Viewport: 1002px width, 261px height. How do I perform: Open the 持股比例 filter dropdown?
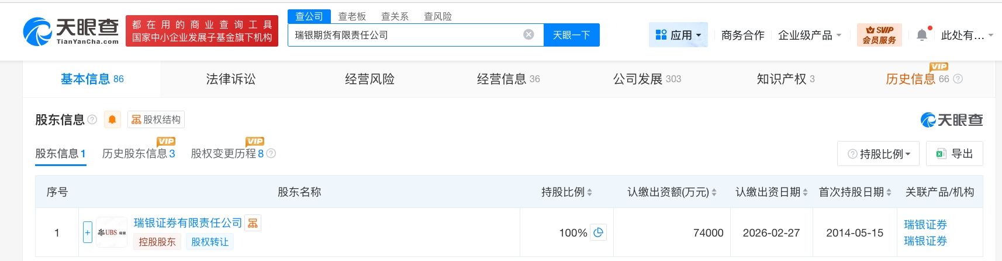coord(878,154)
